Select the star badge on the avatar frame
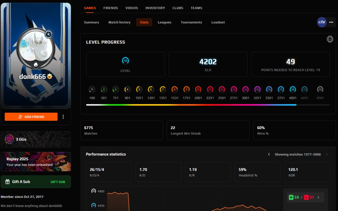Image resolution: width=338 pixels, height=211 pixels. pyautogui.click(x=49, y=34)
